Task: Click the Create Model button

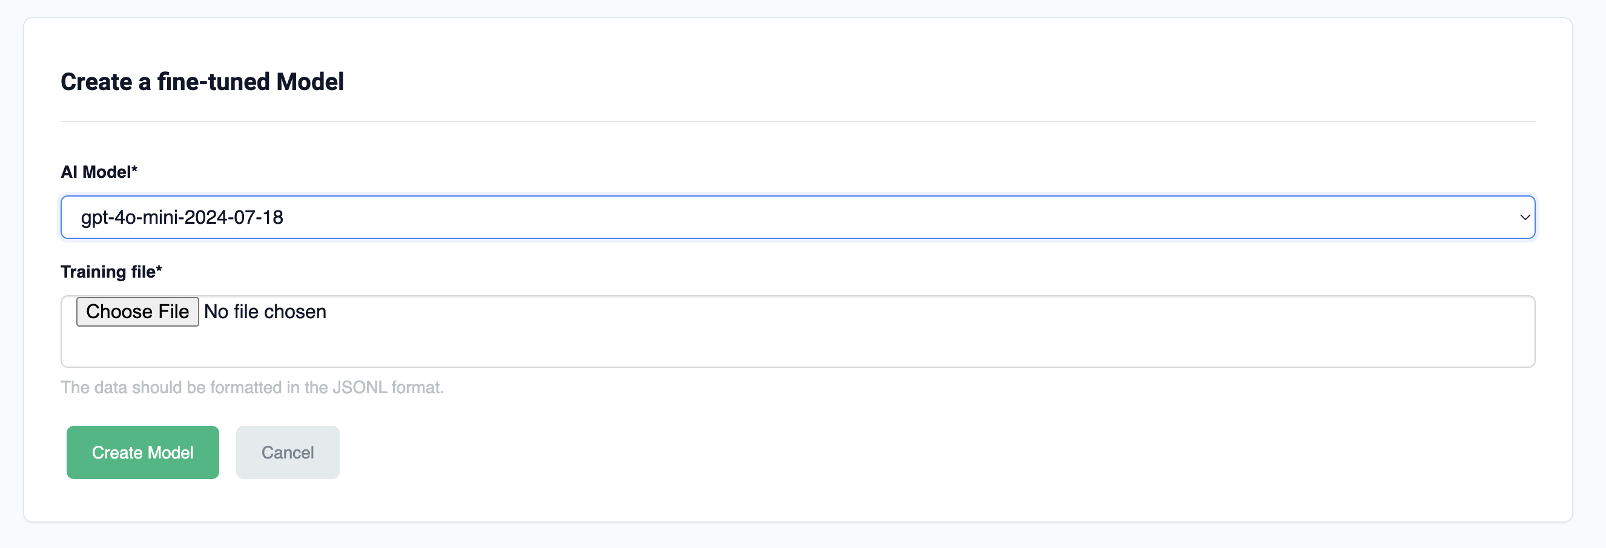Action: [143, 452]
